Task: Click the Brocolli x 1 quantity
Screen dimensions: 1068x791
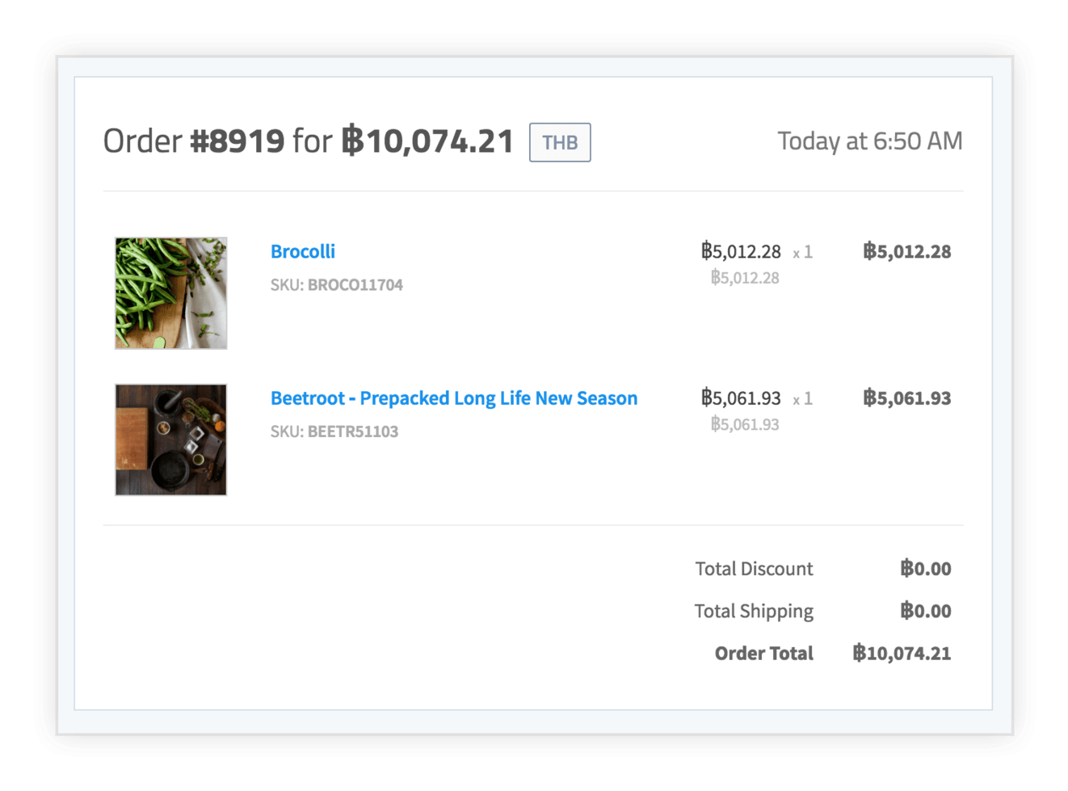Action: 802,253
